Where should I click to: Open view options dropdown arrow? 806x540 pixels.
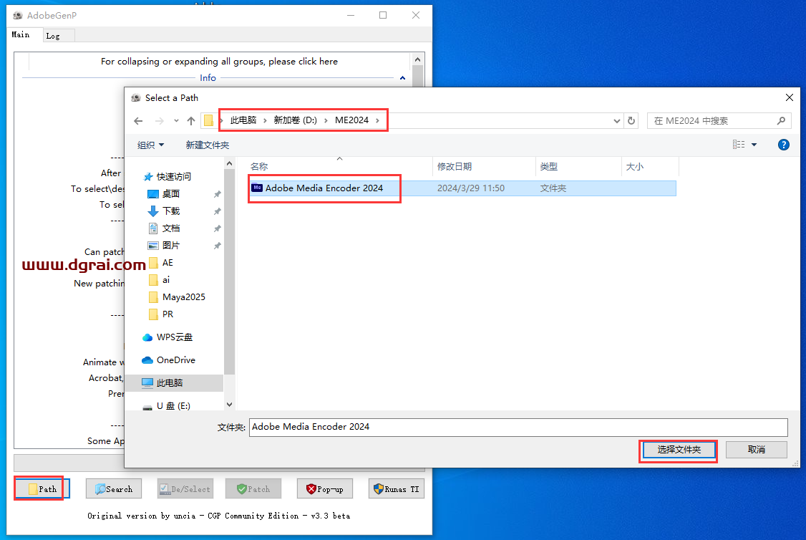754,145
